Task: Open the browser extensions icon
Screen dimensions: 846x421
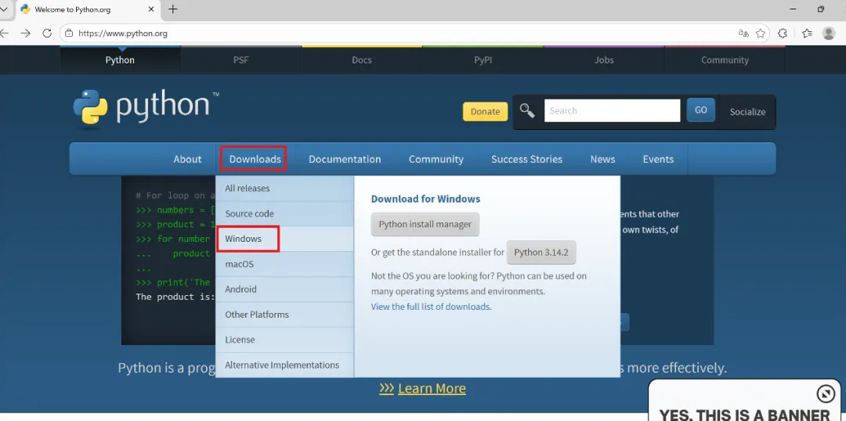Action: [x=783, y=34]
